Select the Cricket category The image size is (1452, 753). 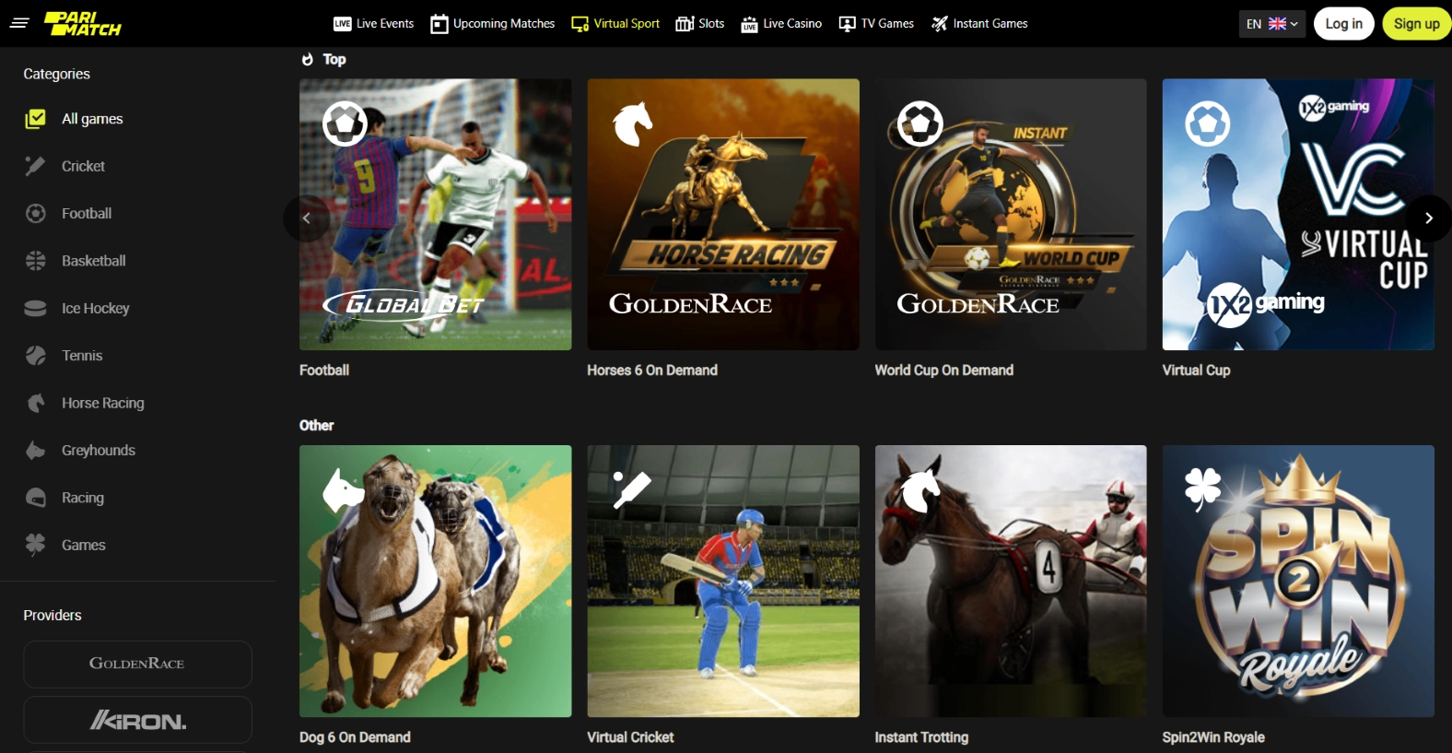pos(83,166)
